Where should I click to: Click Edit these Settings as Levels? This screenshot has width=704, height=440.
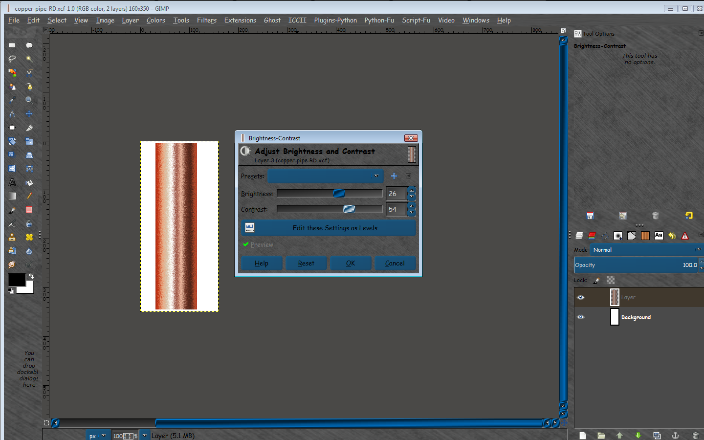click(x=329, y=228)
